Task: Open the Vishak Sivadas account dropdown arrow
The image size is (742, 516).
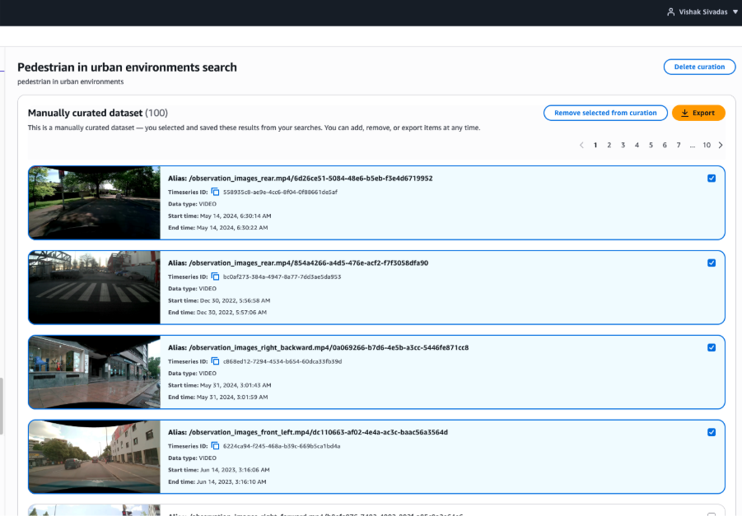Action: (x=735, y=12)
